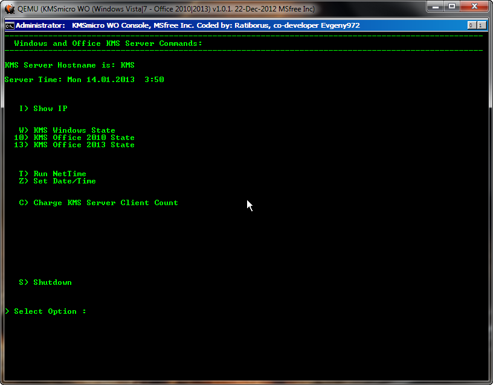Click the console icon beside Administrator
493x385 pixels.
coord(10,26)
